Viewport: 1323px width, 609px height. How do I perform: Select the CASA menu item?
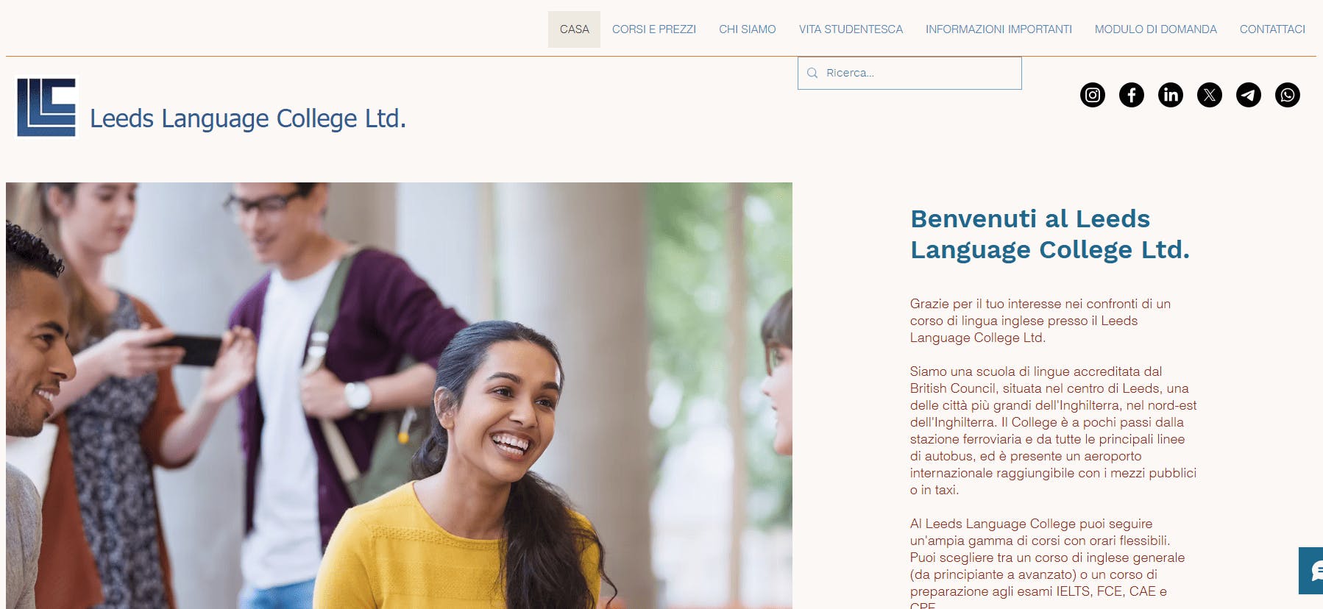tap(574, 29)
